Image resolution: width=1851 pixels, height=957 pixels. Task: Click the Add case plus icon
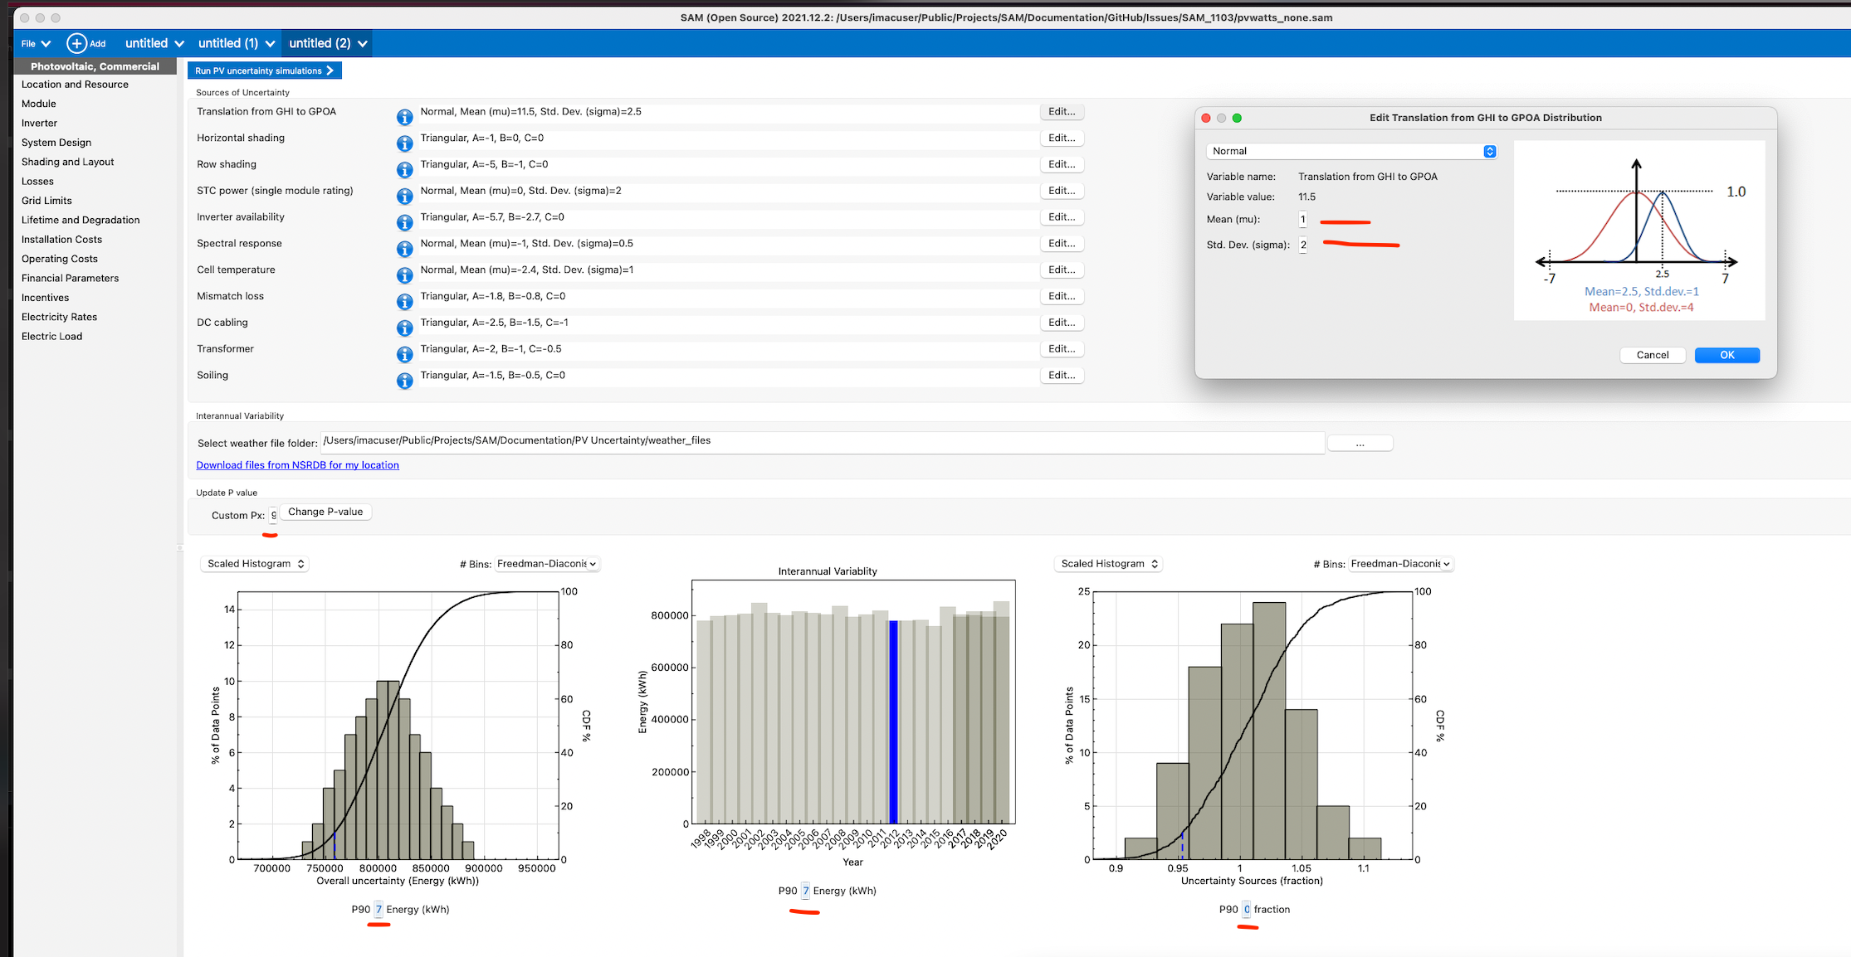(x=76, y=43)
